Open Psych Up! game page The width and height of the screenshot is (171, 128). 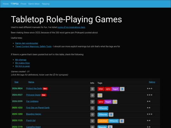coord(31,120)
